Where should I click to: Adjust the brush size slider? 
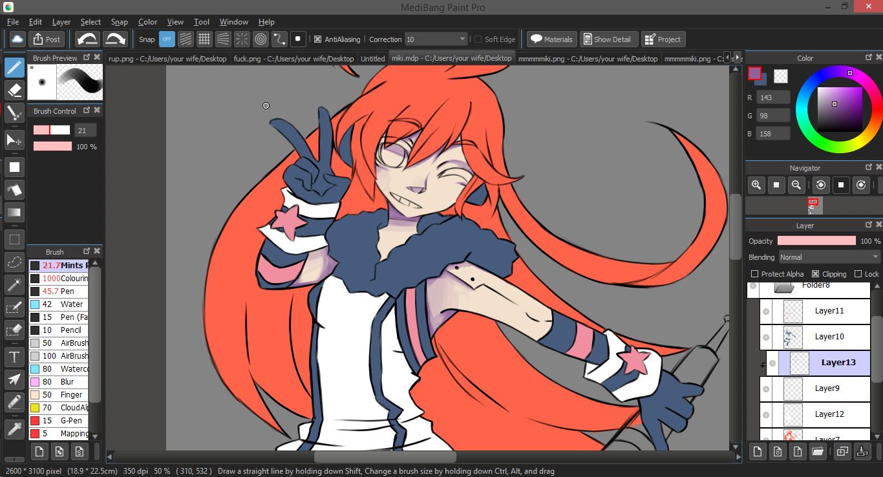[52, 130]
